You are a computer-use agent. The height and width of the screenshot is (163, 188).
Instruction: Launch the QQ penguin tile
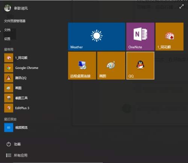coord(140,66)
